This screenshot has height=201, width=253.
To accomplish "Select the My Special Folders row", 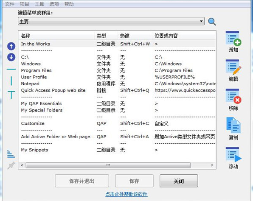I will tap(117, 110).
